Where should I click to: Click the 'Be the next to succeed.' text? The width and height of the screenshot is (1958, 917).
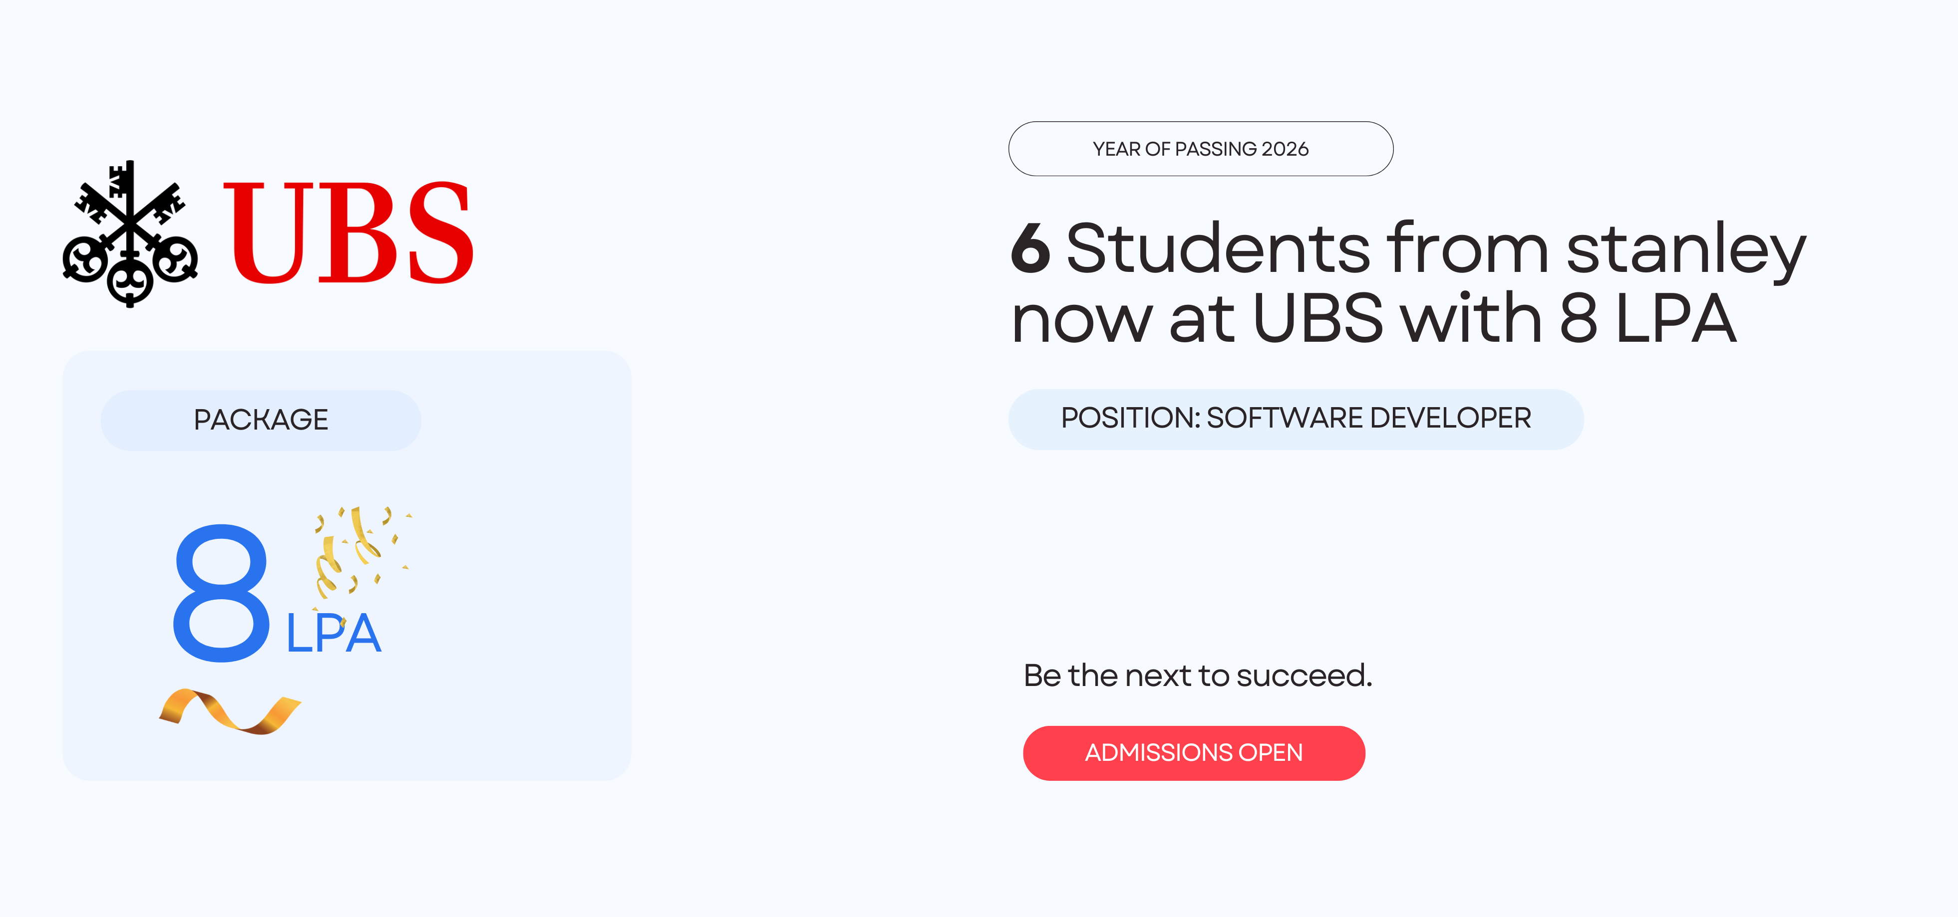point(1198,676)
